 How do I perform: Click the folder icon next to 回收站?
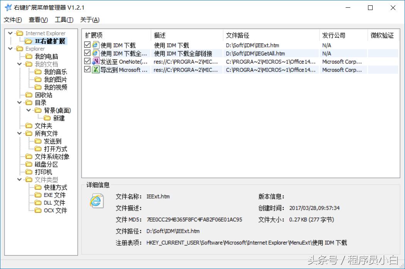(29, 95)
